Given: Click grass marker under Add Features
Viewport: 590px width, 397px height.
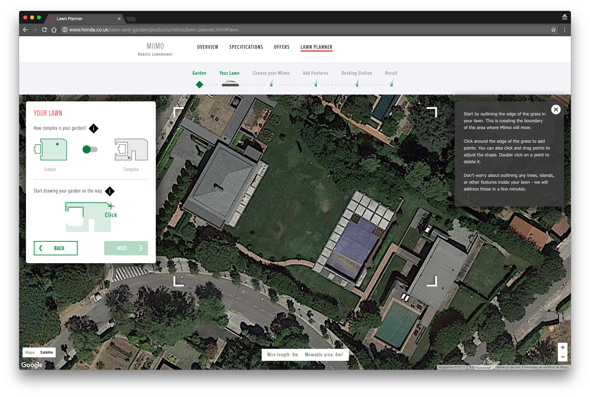Looking at the screenshot, I should [x=316, y=83].
